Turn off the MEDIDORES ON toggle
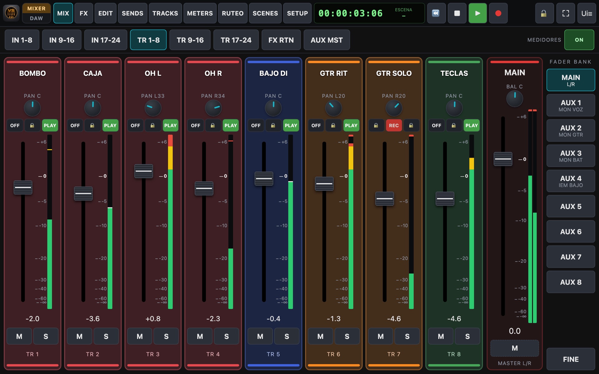Image resolution: width=599 pixels, height=374 pixels. tap(579, 40)
